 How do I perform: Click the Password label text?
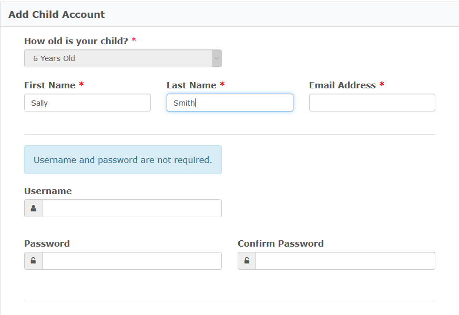click(47, 243)
